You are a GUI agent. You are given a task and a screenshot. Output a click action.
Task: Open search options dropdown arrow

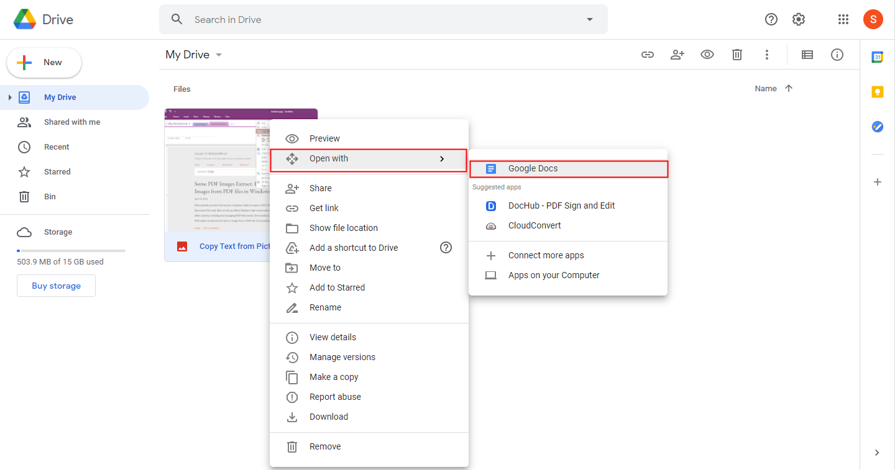(590, 19)
